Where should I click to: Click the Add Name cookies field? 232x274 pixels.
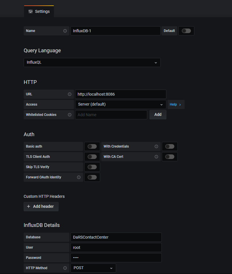click(x=111, y=115)
